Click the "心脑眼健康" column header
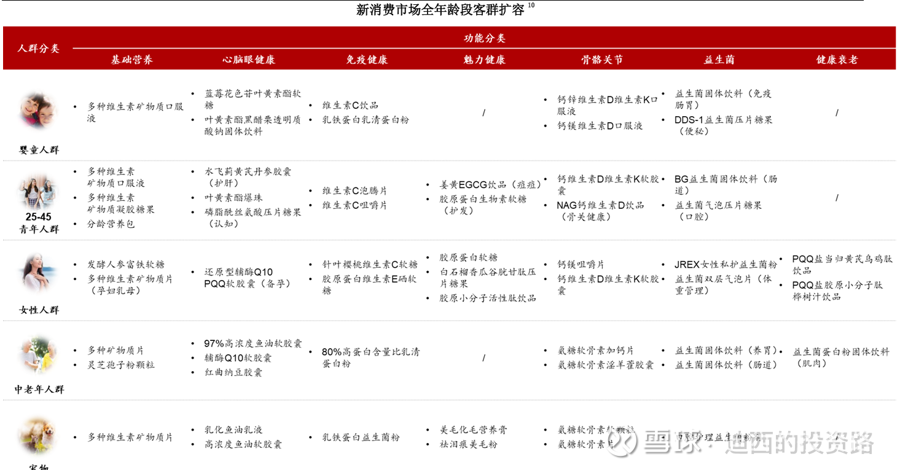 [249, 60]
